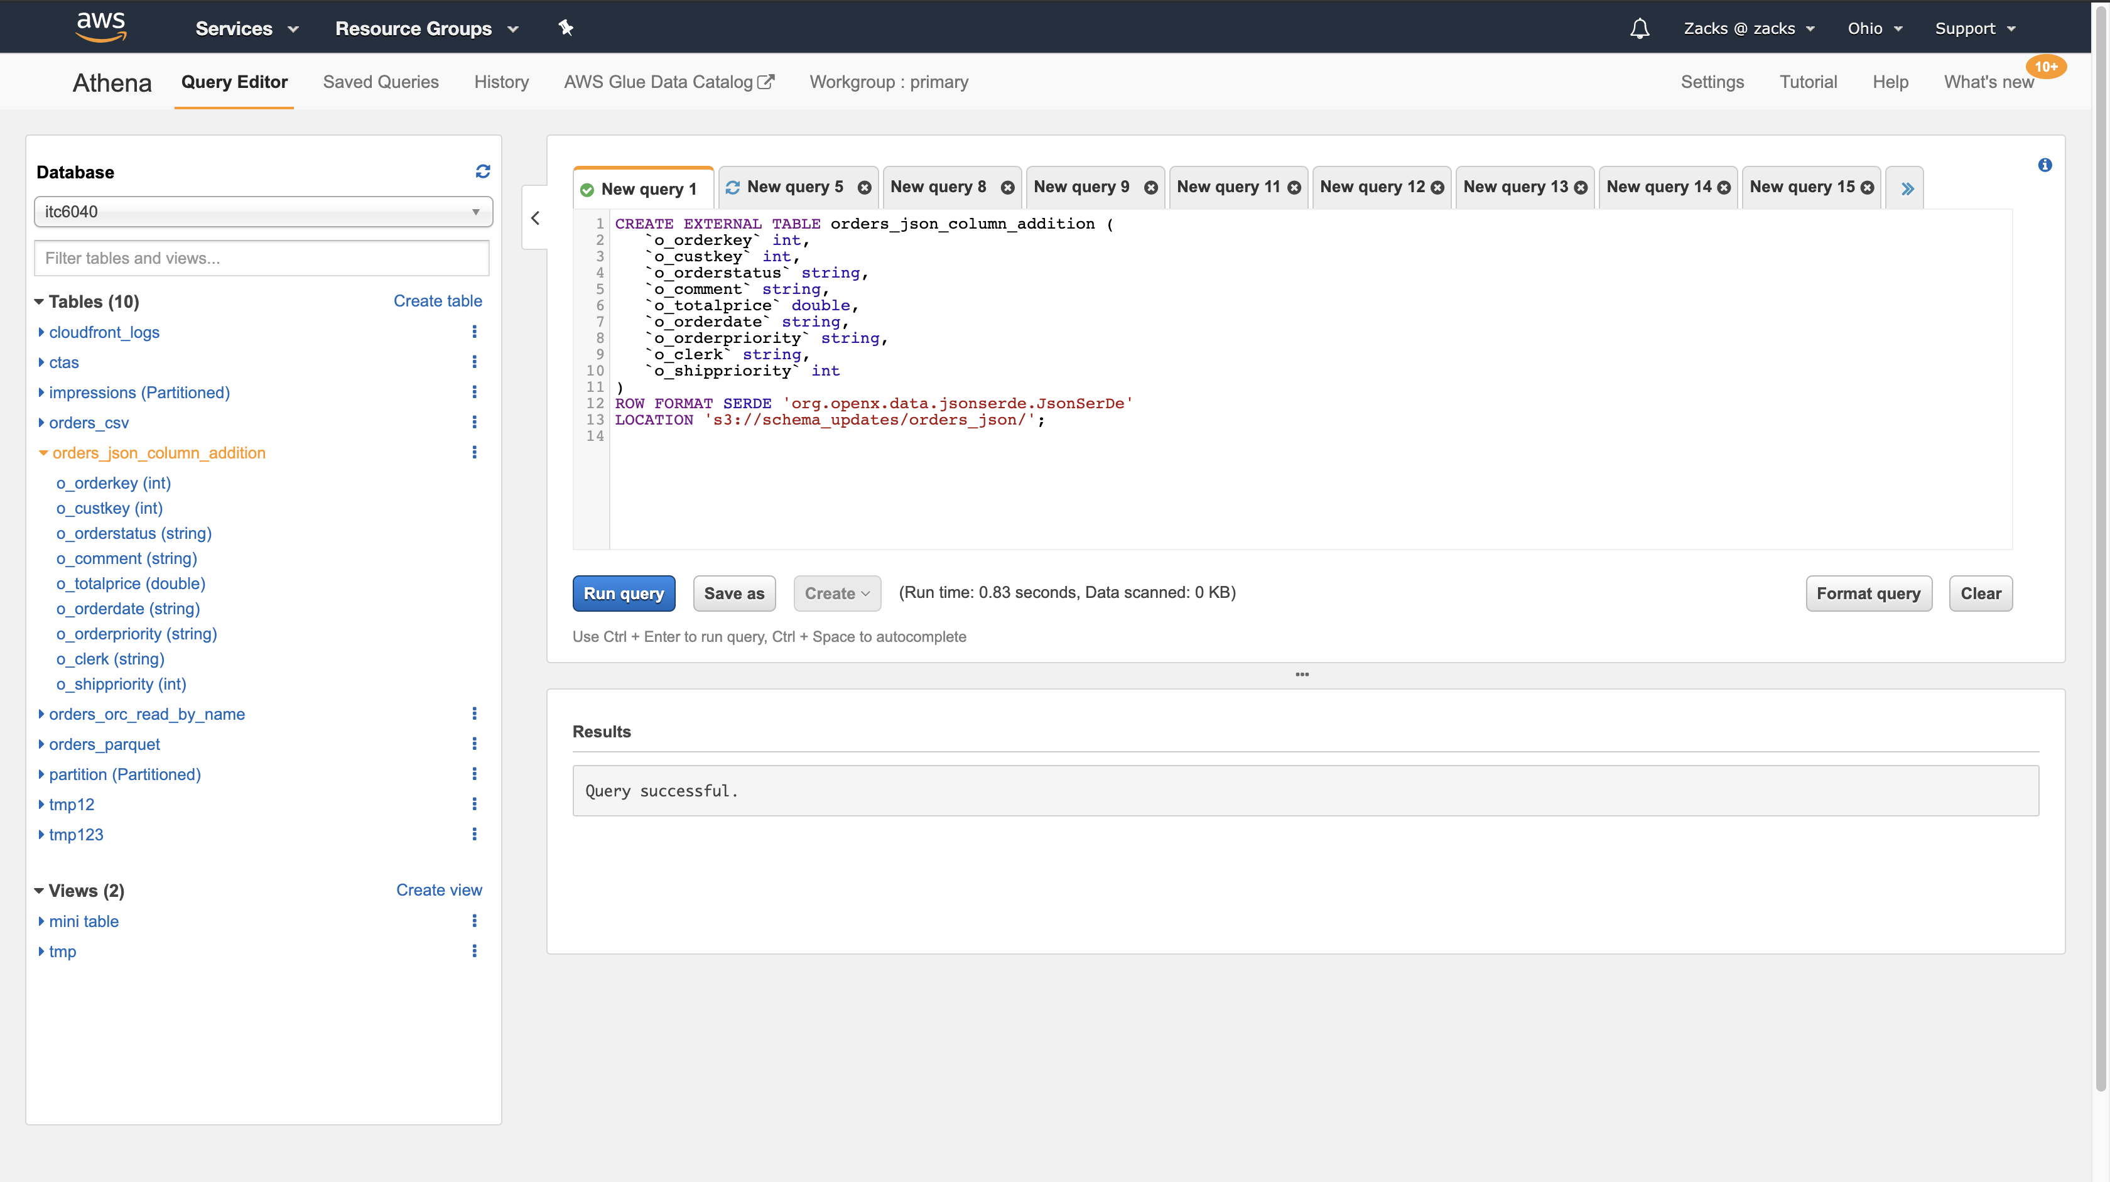Image resolution: width=2110 pixels, height=1182 pixels.
Task: Open options menu for cloudfront_logs table
Action: click(474, 332)
